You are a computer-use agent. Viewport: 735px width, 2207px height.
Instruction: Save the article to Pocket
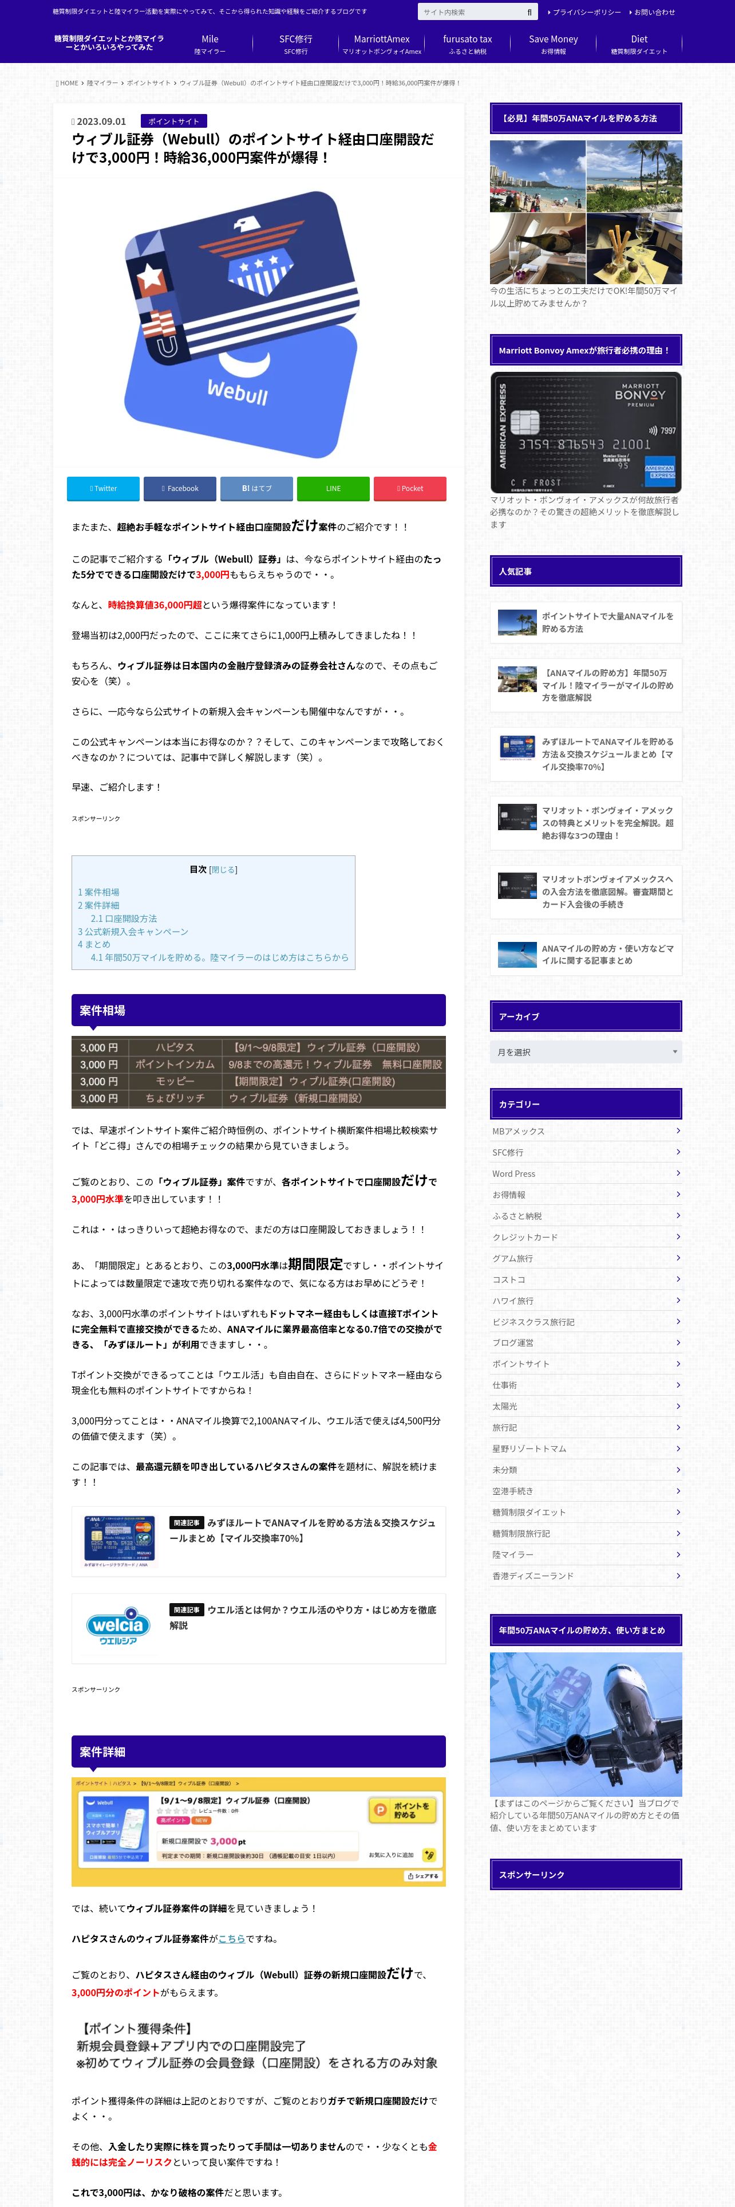pos(410,488)
